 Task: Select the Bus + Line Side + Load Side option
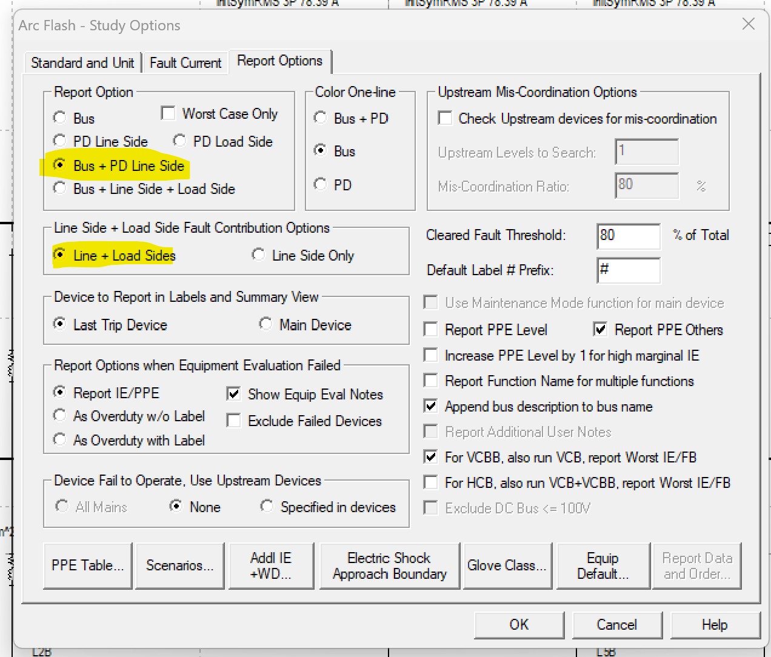(60, 188)
